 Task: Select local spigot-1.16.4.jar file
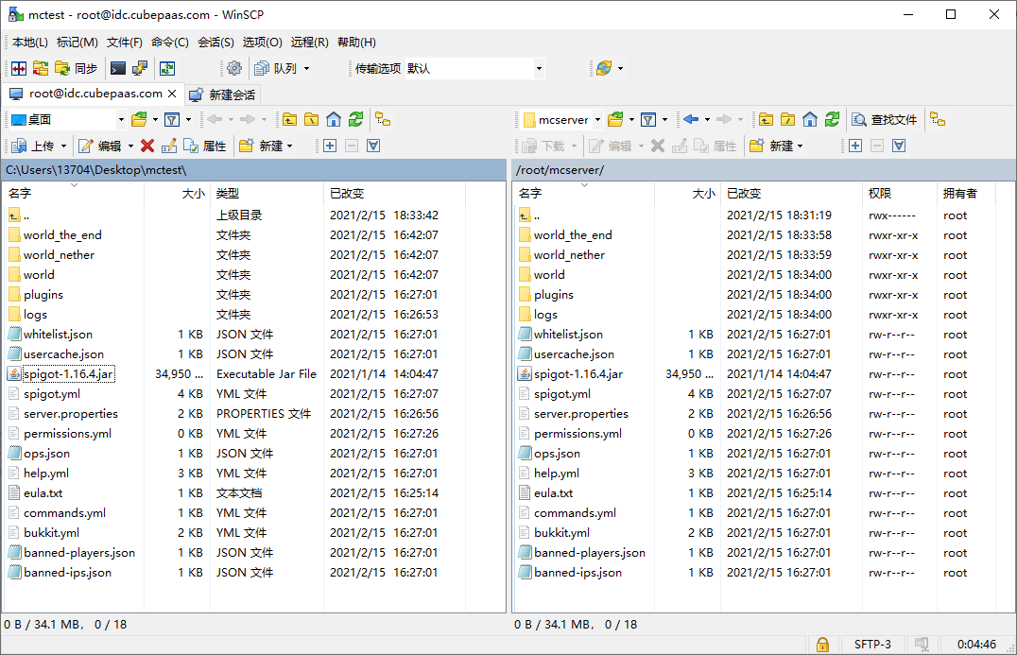68,374
